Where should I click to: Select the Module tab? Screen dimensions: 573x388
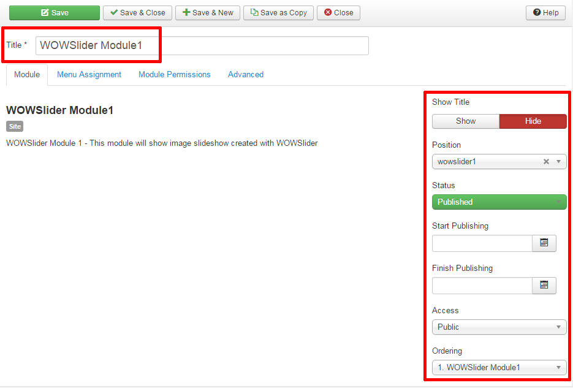click(27, 75)
